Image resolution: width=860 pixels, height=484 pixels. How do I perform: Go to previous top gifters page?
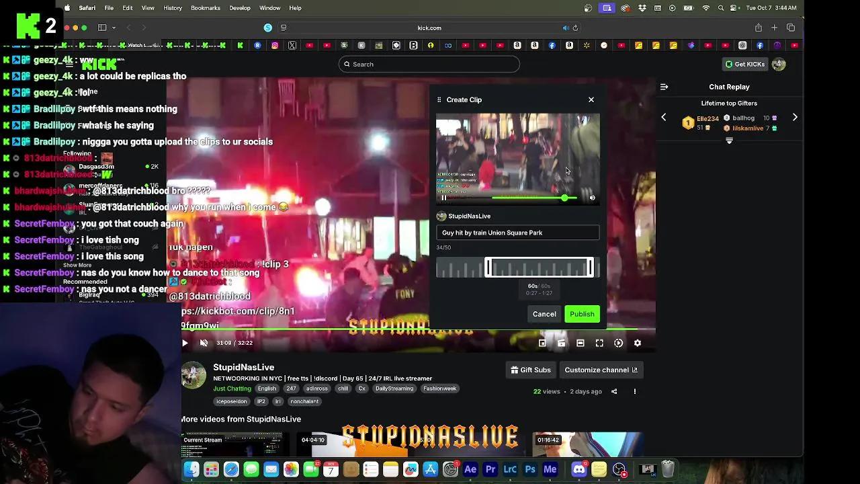pyautogui.click(x=664, y=118)
